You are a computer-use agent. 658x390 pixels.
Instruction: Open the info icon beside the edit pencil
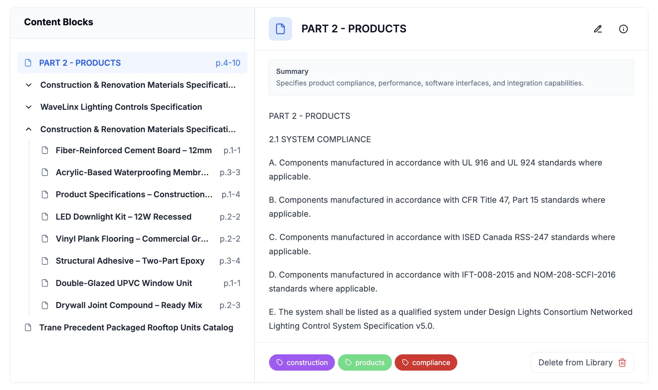[x=623, y=29]
